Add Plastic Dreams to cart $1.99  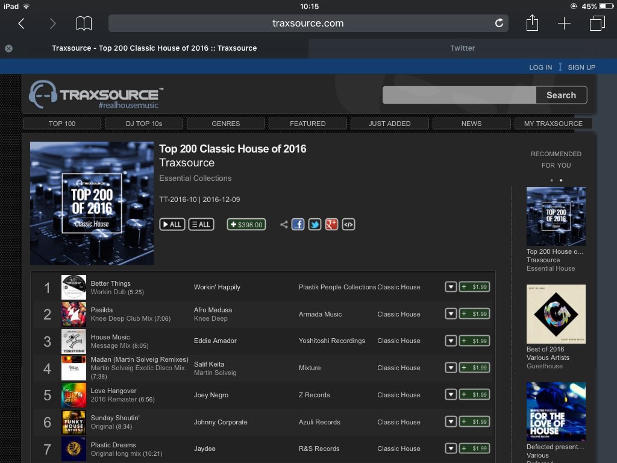(475, 449)
